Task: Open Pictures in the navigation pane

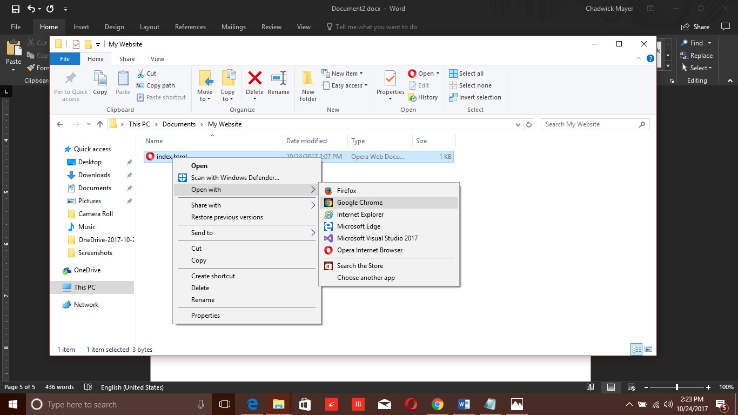Action: (90, 201)
